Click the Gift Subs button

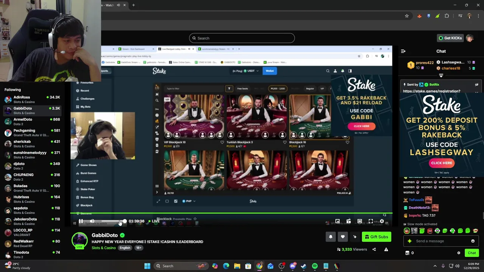(x=376, y=237)
